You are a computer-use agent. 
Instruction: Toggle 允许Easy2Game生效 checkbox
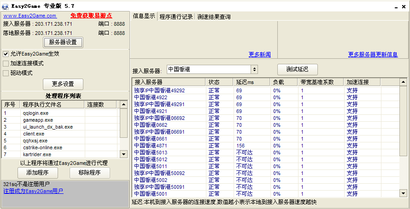(x=6, y=54)
